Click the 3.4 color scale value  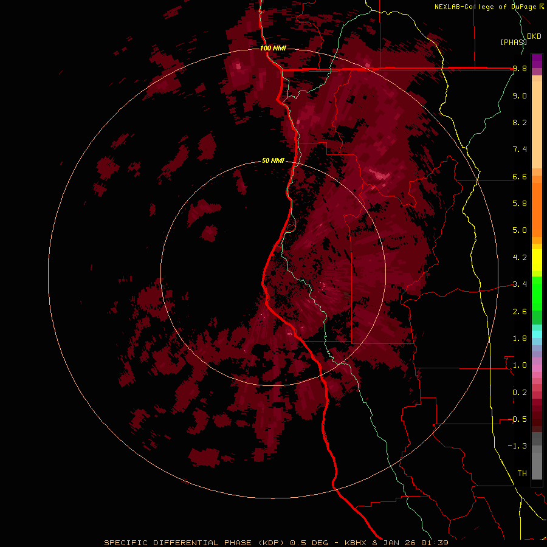[x=520, y=284]
